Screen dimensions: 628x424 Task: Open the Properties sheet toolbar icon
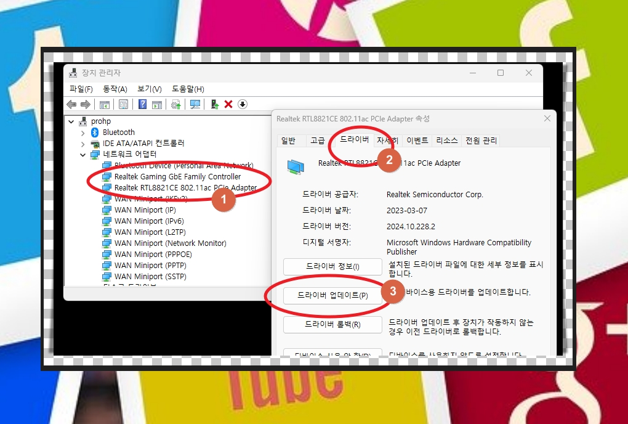(123, 105)
